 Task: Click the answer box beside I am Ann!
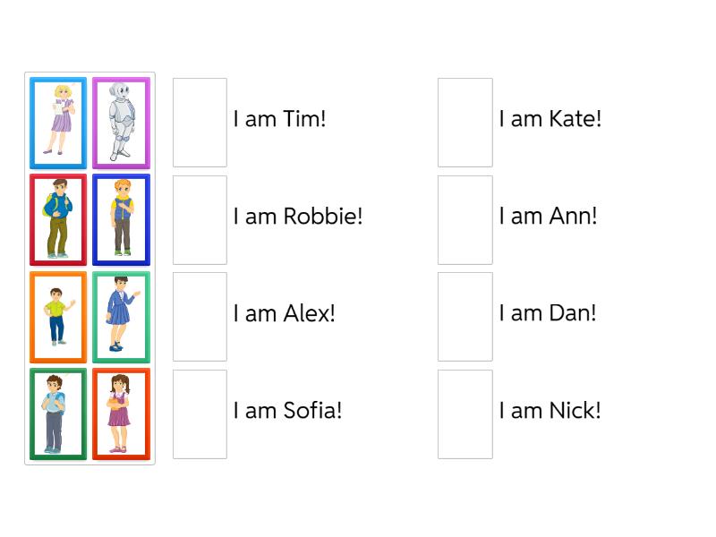(x=465, y=219)
